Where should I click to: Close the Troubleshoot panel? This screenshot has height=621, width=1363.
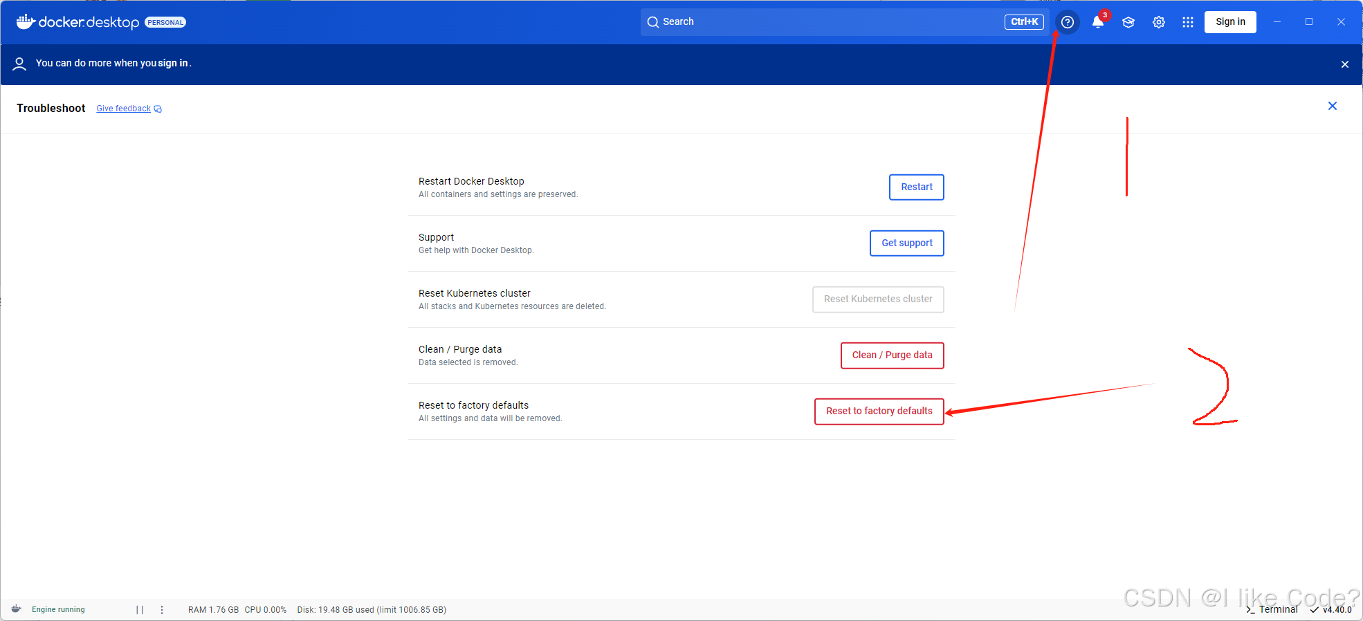tap(1333, 106)
